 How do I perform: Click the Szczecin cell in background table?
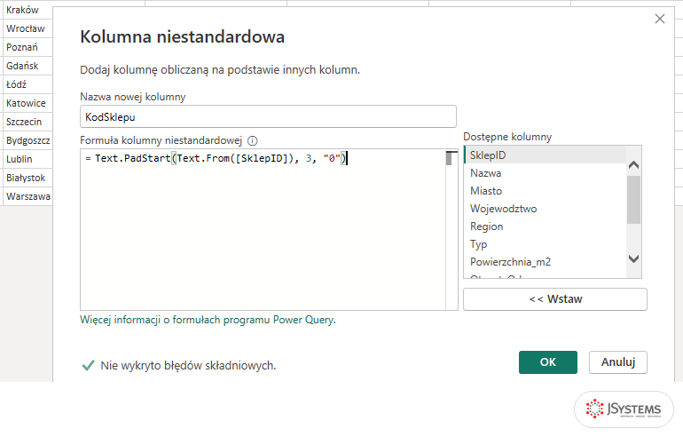pos(27,122)
